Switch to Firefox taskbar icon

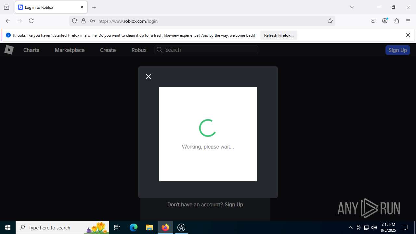(165, 227)
